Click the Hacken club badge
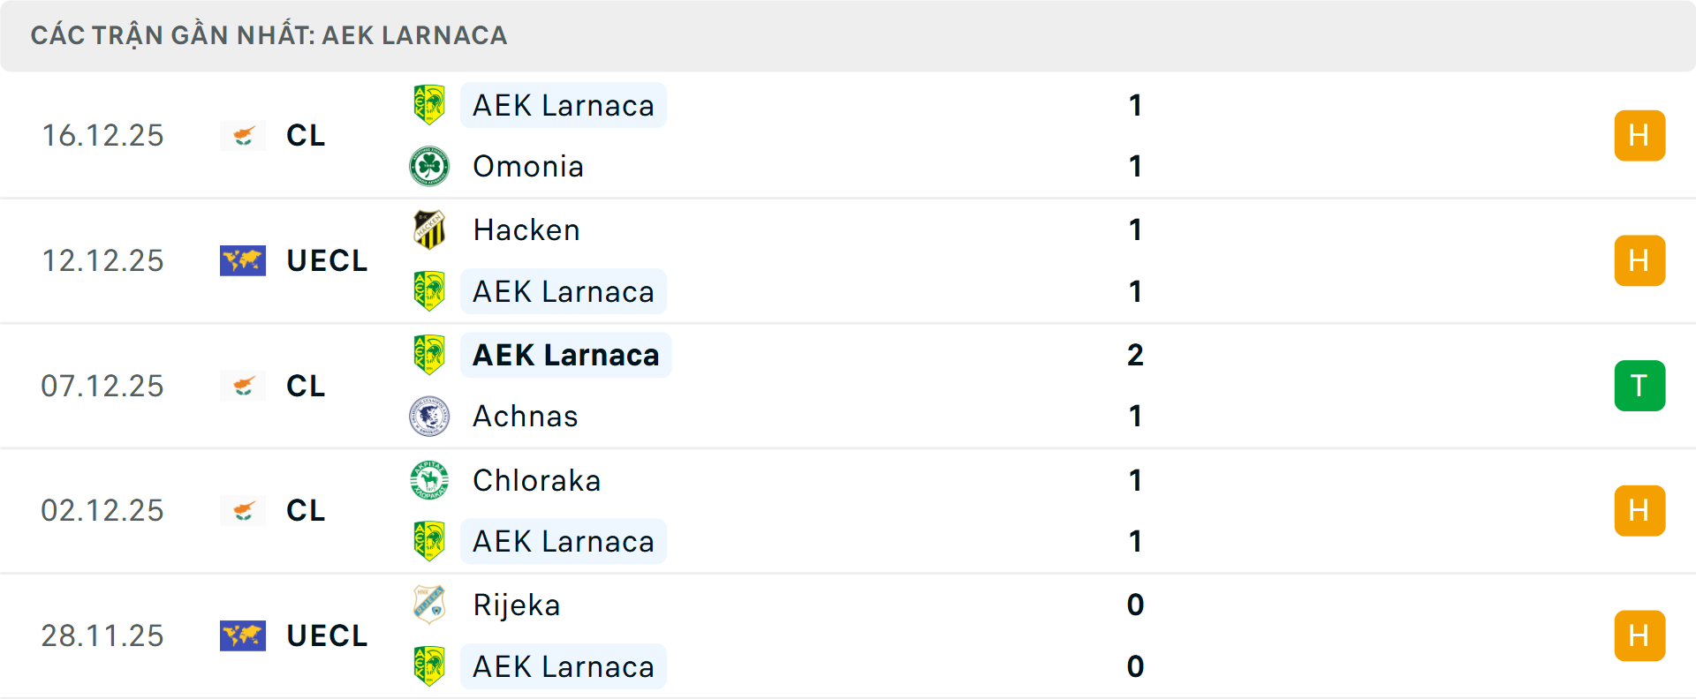Viewport: 1696px width, 699px height. pyautogui.click(x=429, y=229)
